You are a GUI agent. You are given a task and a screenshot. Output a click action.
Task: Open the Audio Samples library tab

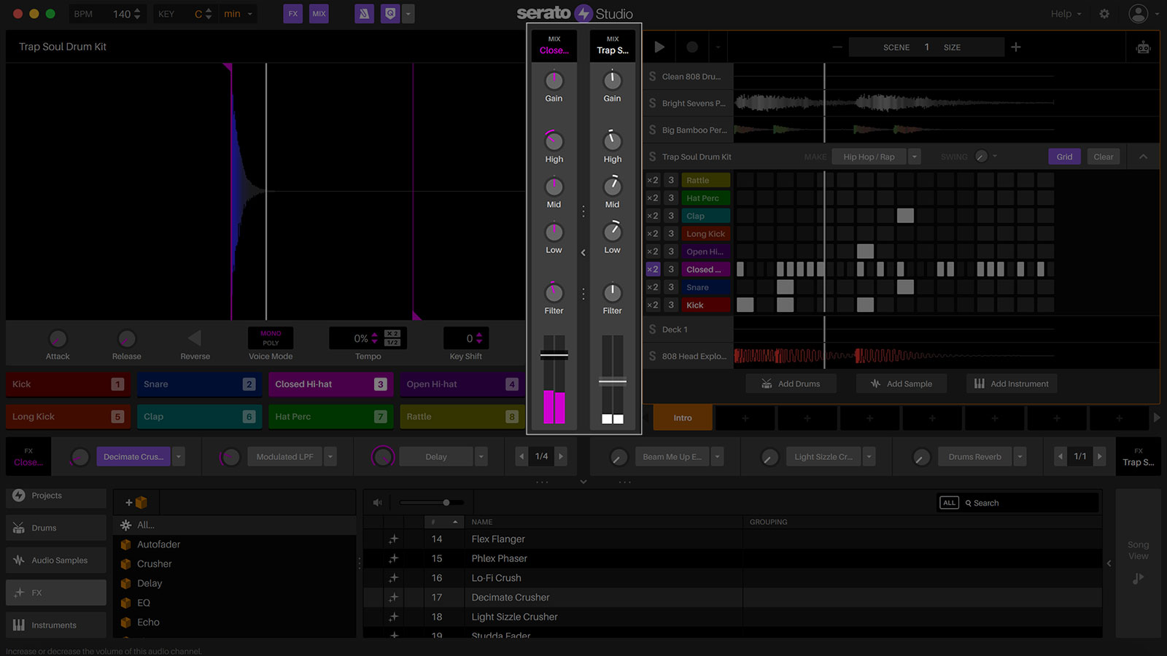pyautogui.click(x=56, y=561)
